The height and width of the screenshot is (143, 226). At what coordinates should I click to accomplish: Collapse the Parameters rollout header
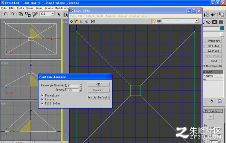point(212,111)
